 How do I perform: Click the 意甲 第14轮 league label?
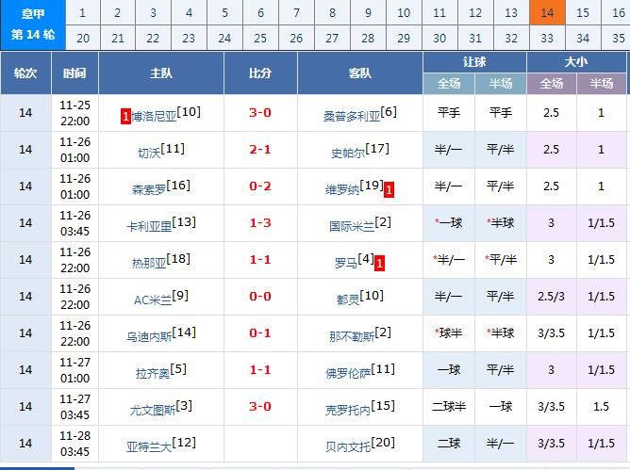click(33, 24)
